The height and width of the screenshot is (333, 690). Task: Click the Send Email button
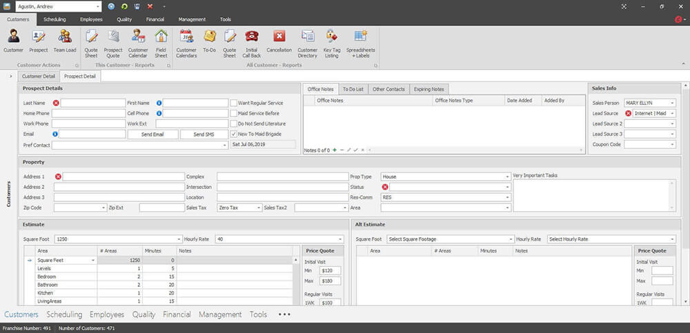[152, 134]
